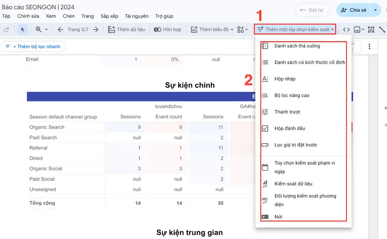The height and width of the screenshot is (239, 387).
Task: Expand Thêm biểu đồ dropdown arrow
Action: [232, 30]
